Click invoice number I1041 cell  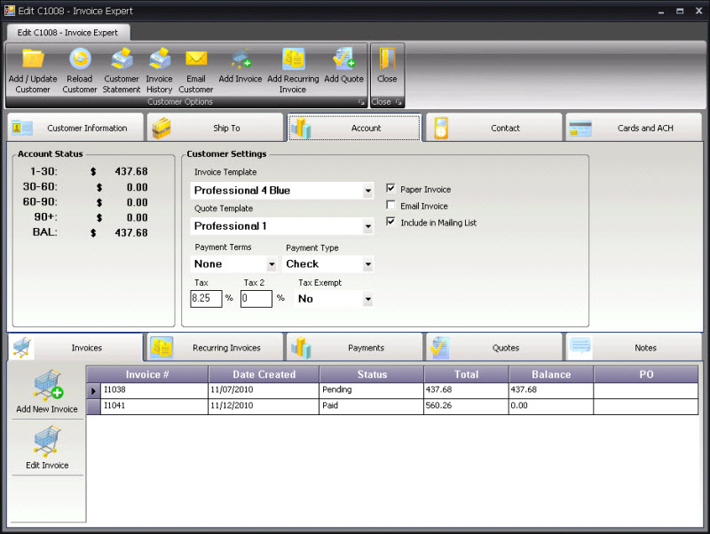pos(154,406)
